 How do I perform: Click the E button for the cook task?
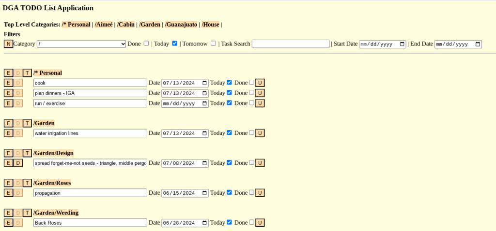tap(8, 83)
